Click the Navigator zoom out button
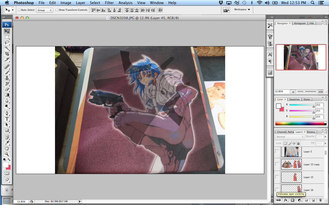Screen dimensions: 329x205 click(293, 91)
